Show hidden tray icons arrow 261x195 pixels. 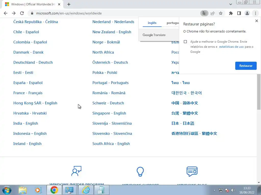coord(215,190)
